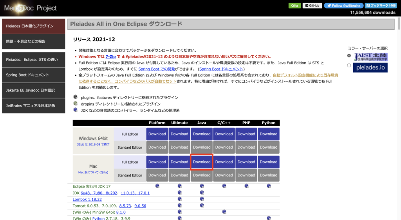Download Windows Full Edition Python
The height and width of the screenshot is (220, 401).
tap(269, 134)
